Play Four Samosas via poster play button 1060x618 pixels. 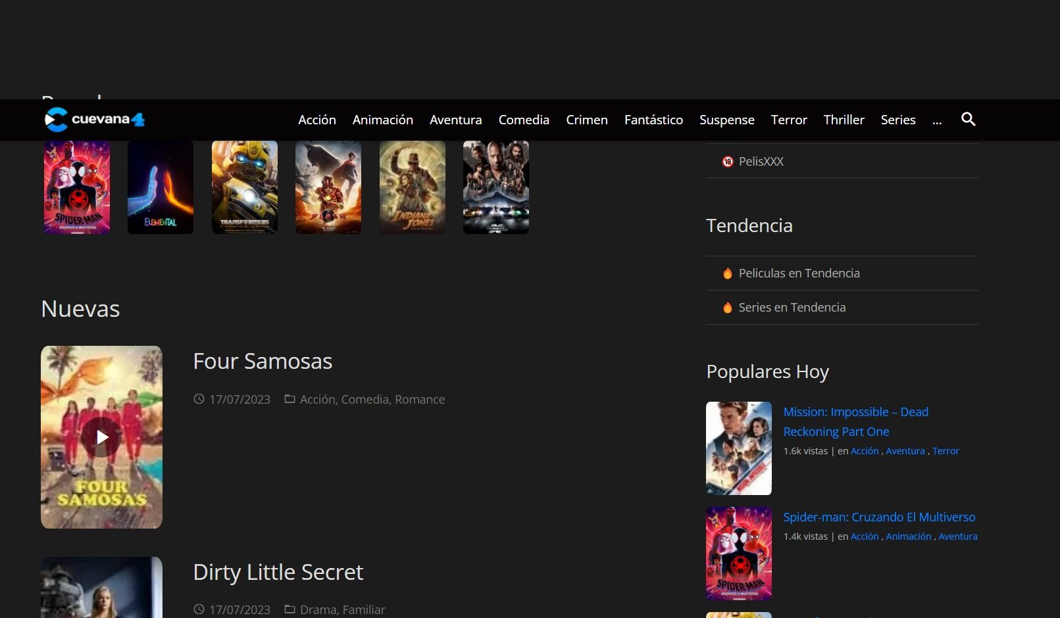point(101,437)
